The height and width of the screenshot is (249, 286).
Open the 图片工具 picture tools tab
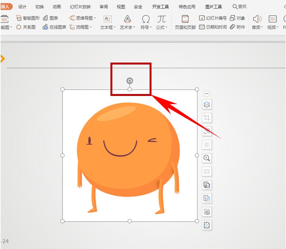213,7
